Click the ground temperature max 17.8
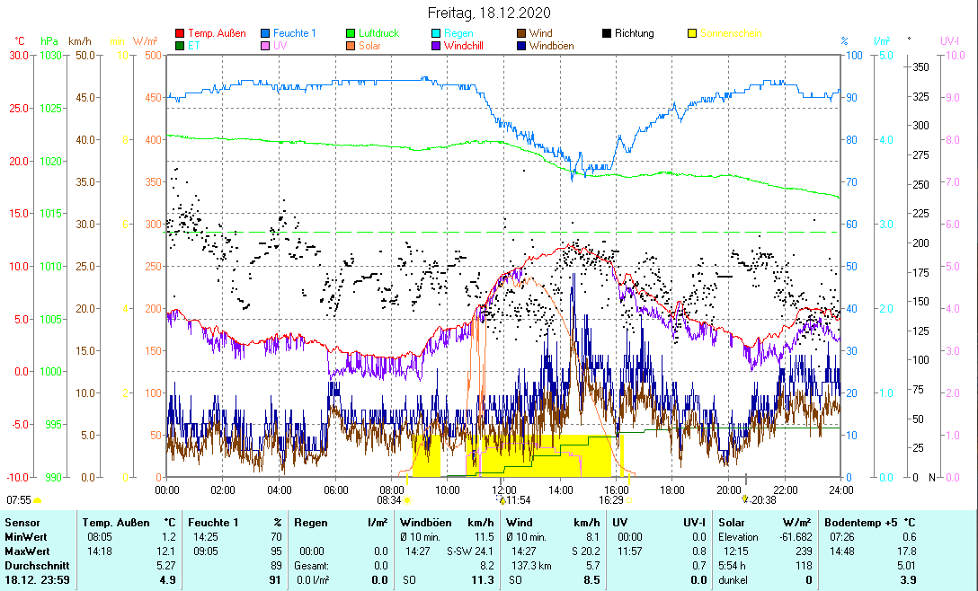 [908, 551]
